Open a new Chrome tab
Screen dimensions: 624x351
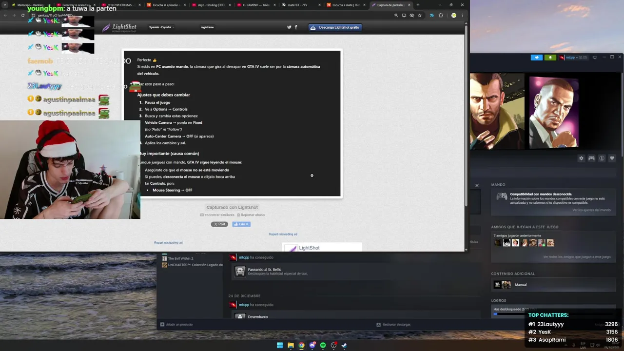[x=418, y=5]
